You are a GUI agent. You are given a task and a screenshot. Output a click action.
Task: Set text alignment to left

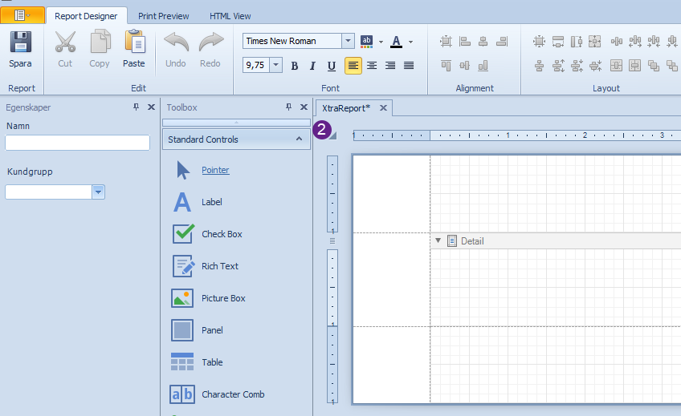[x=353, y=66]
